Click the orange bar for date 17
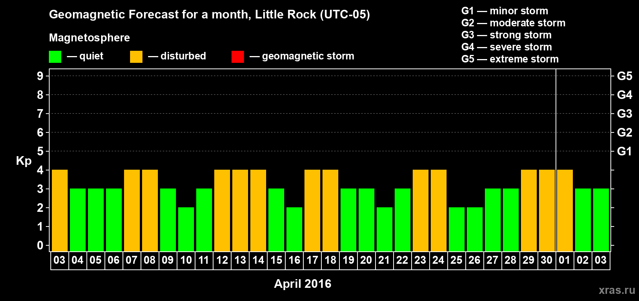 (x=312, y=211)
